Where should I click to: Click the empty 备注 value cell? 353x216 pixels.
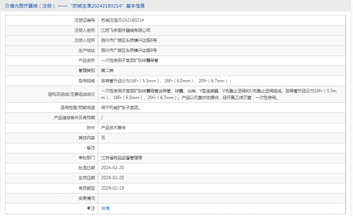(221, 147)
